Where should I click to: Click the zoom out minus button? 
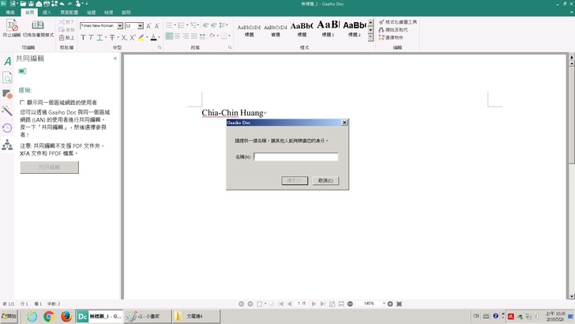click(x=350, y=303)
